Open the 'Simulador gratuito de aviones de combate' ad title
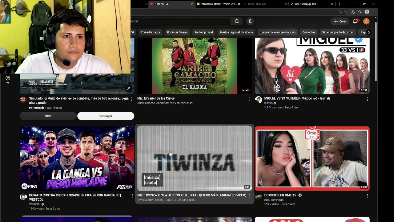This screenshot has width=394, height=222. pos(79,101)
